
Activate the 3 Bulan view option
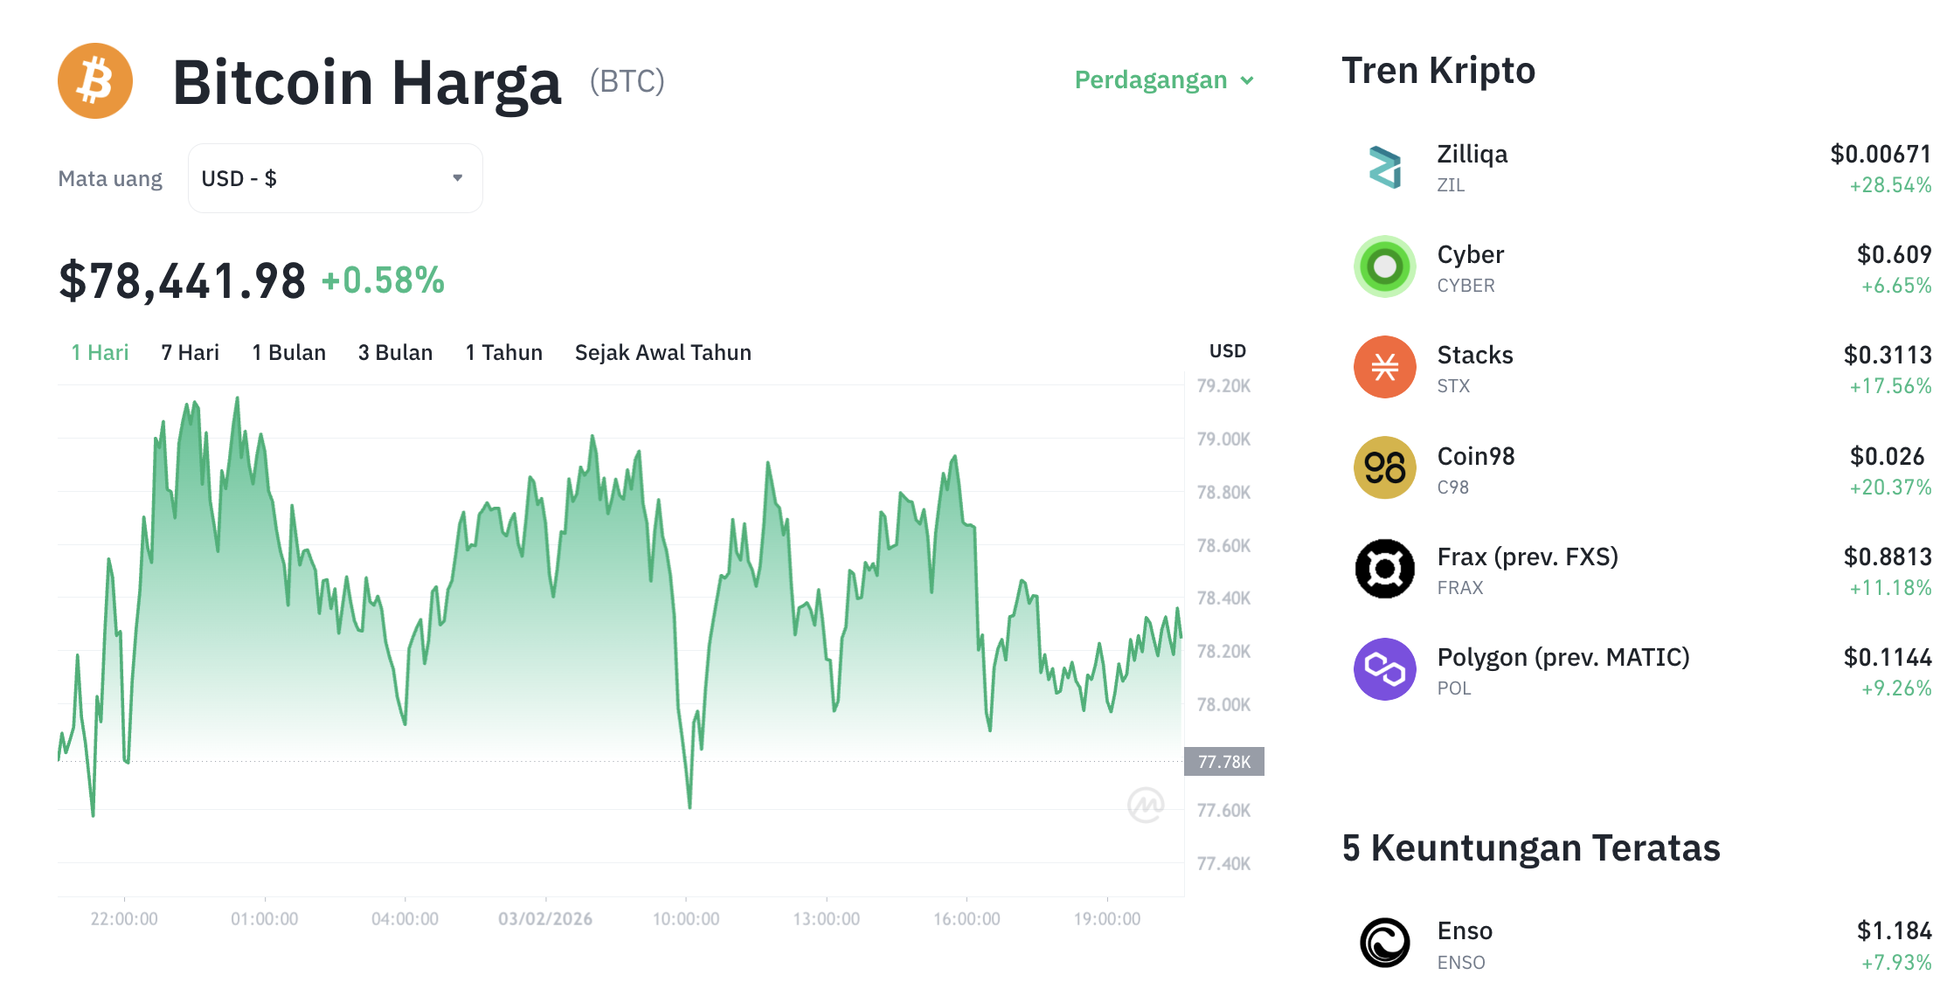click(x=395, y=352)
